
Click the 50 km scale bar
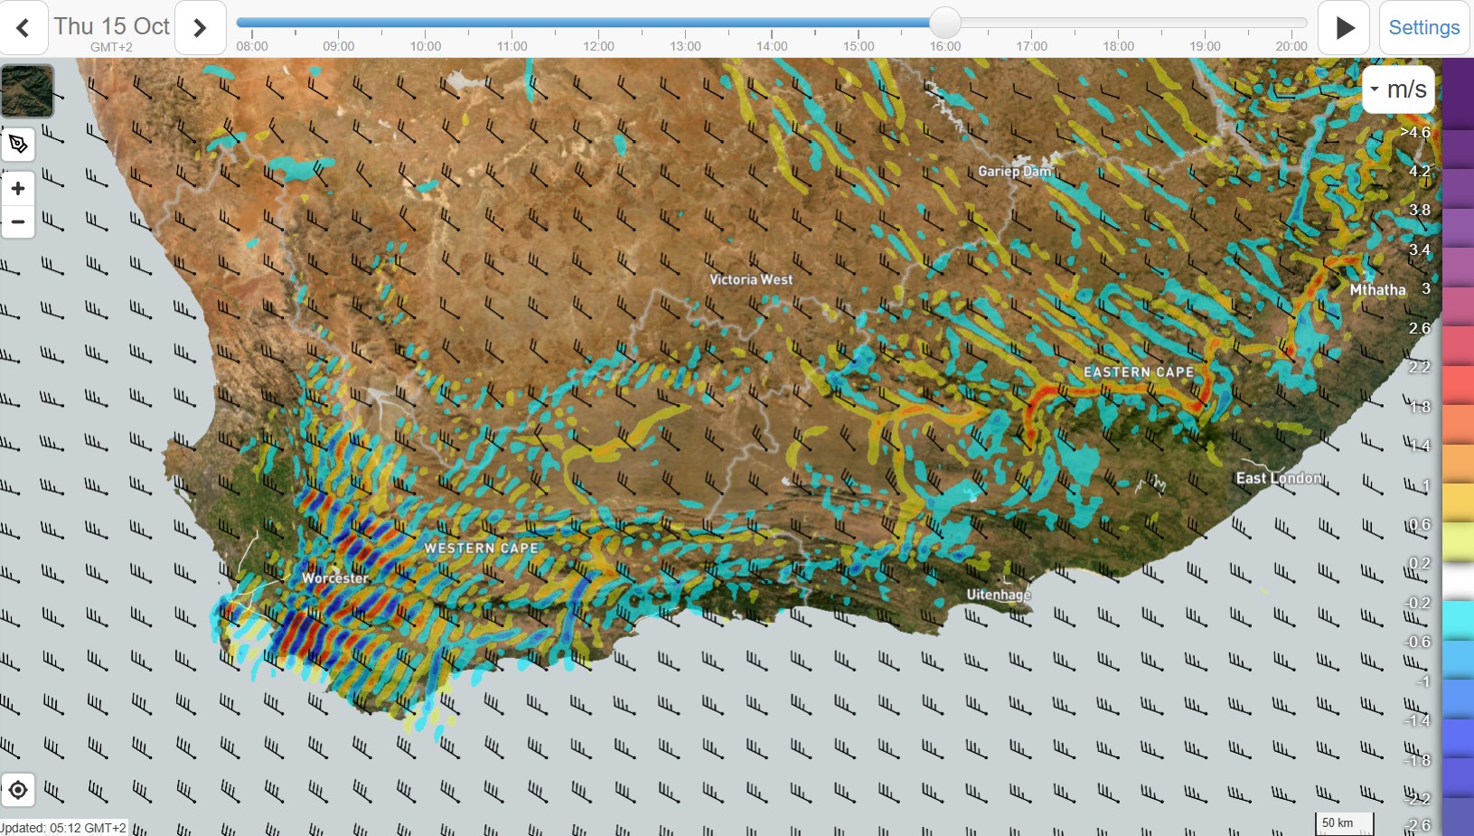coord(1344,823)
